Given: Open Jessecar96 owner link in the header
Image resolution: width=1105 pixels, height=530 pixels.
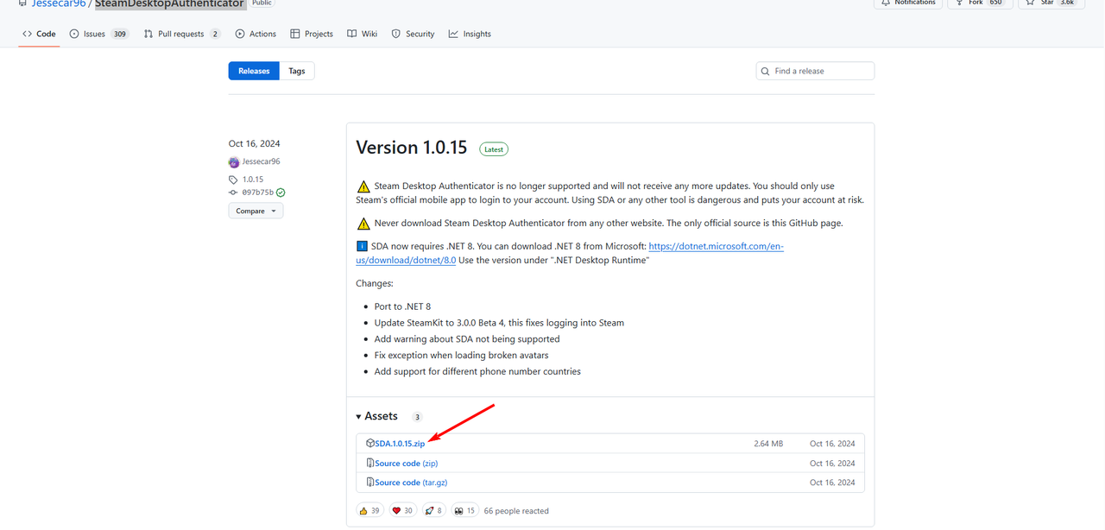Looking at the screenshot, I should tap(59, 3).
